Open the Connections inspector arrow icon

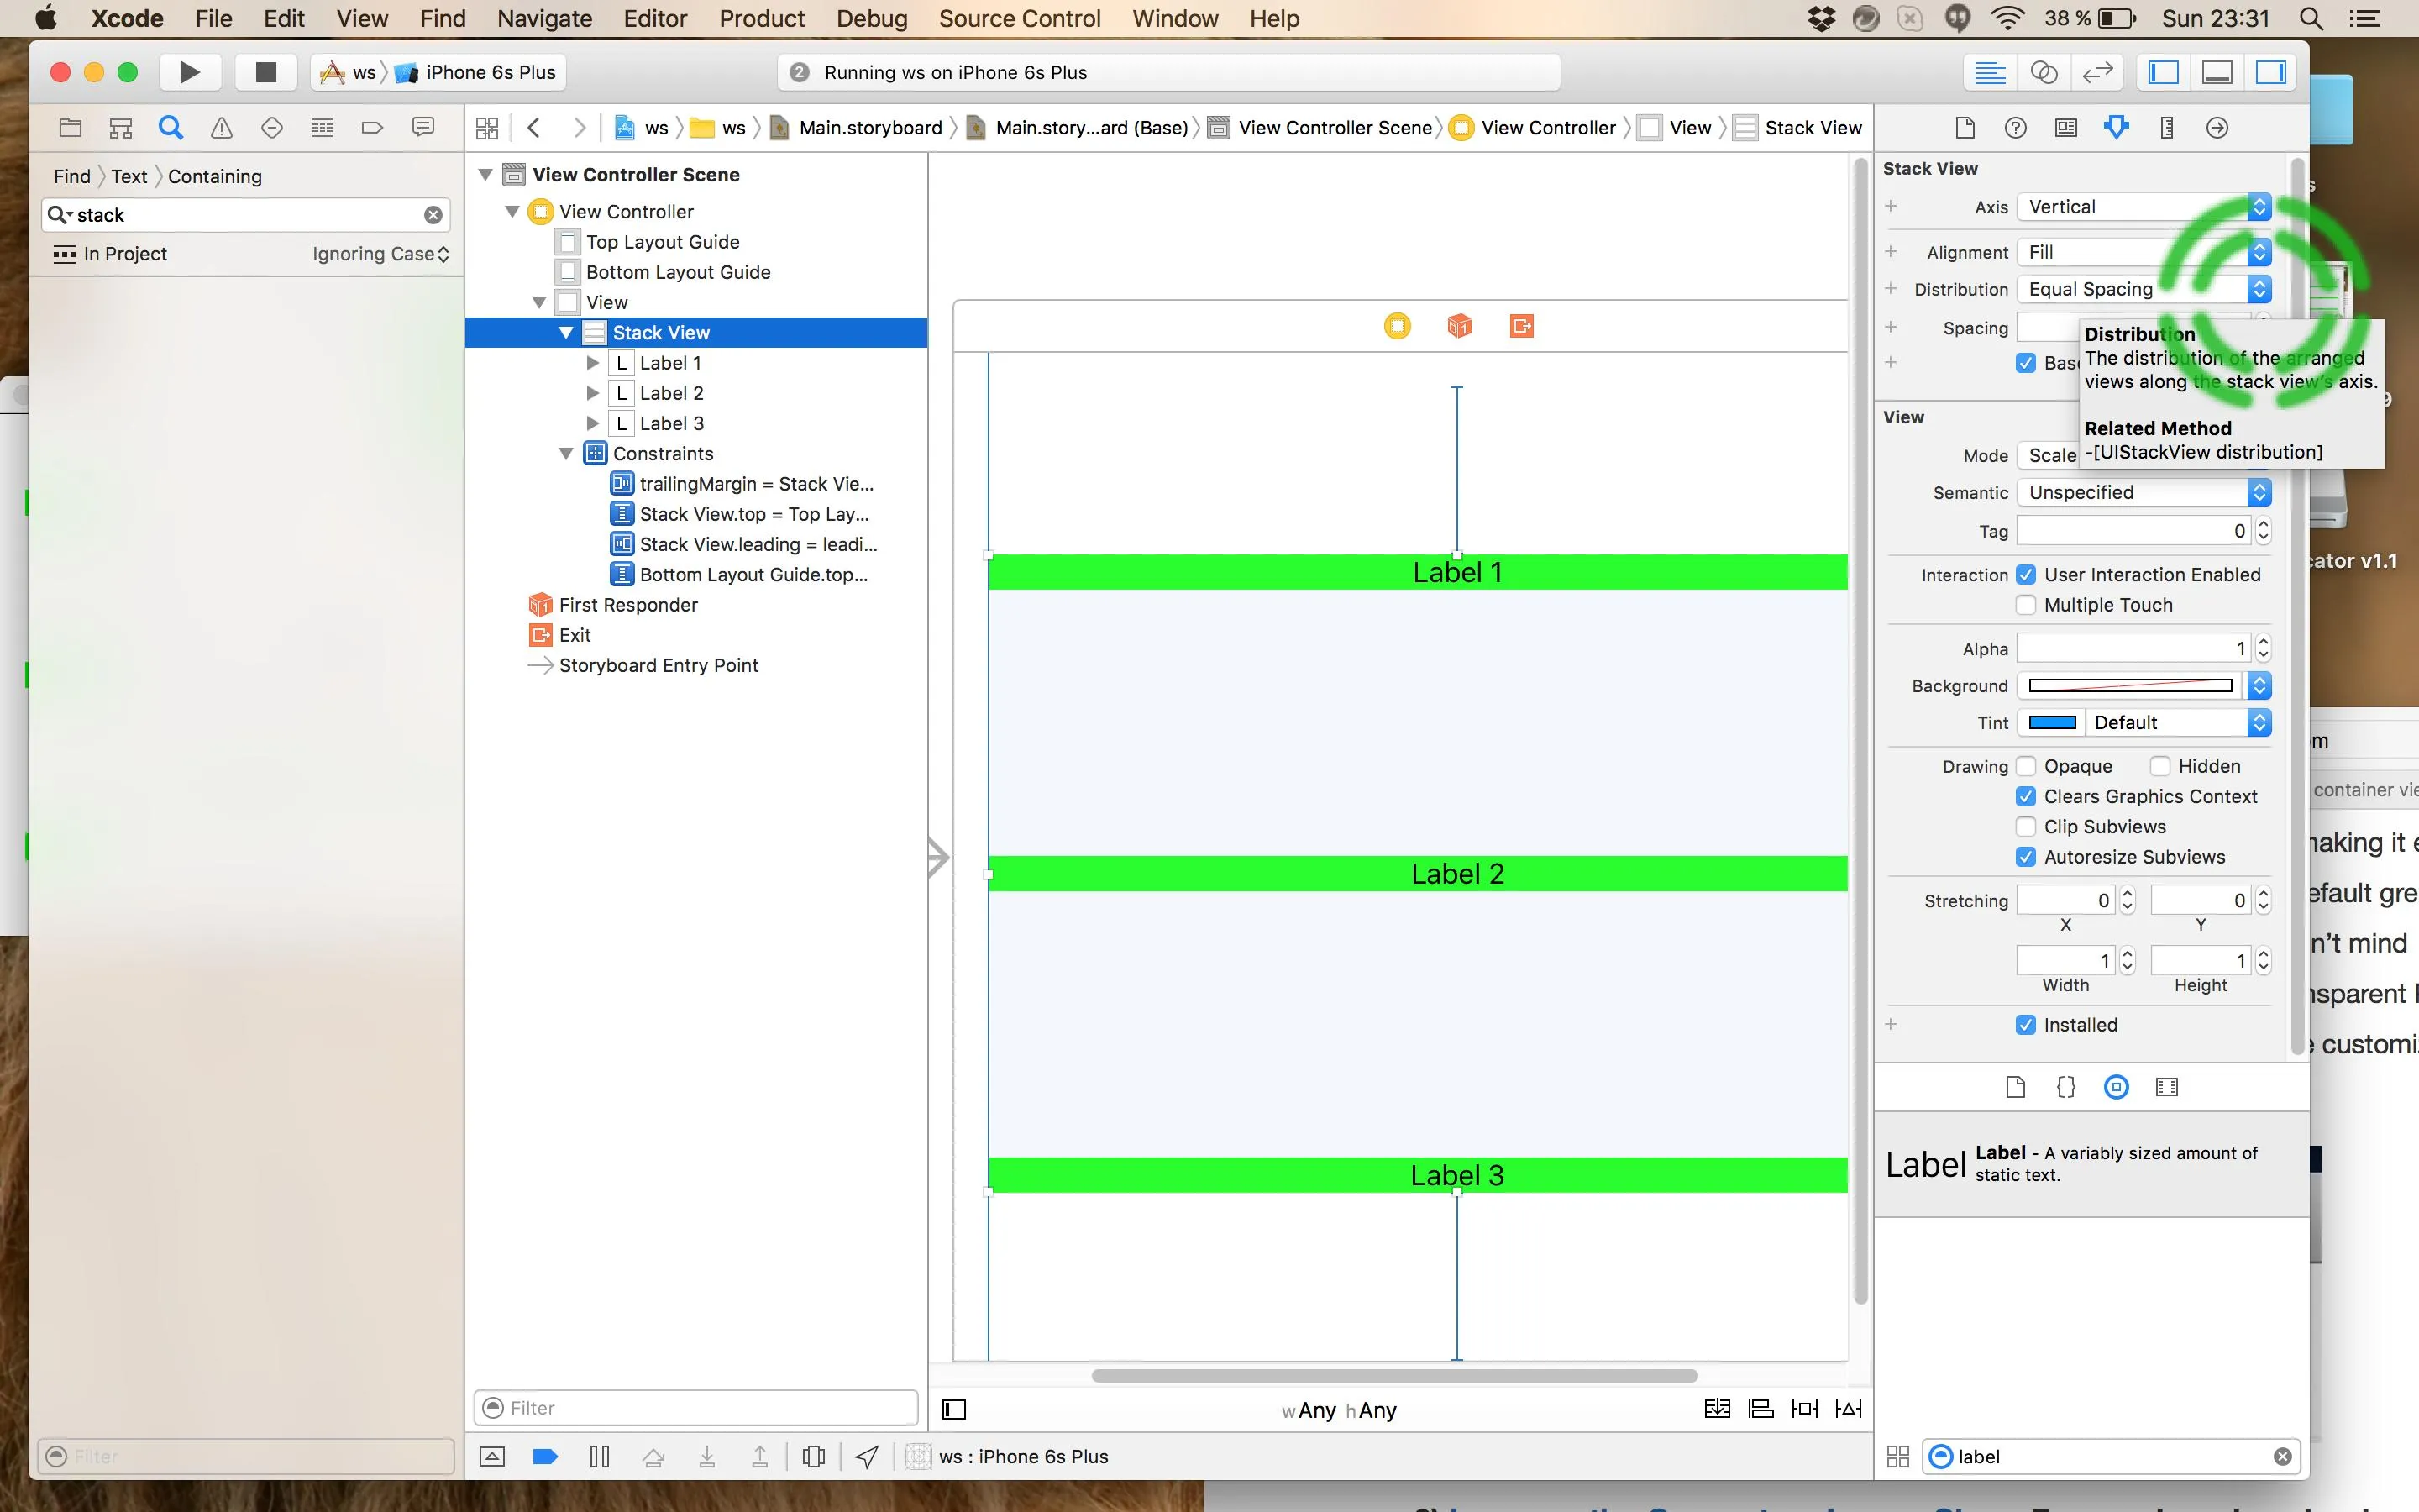(2217, 128)
